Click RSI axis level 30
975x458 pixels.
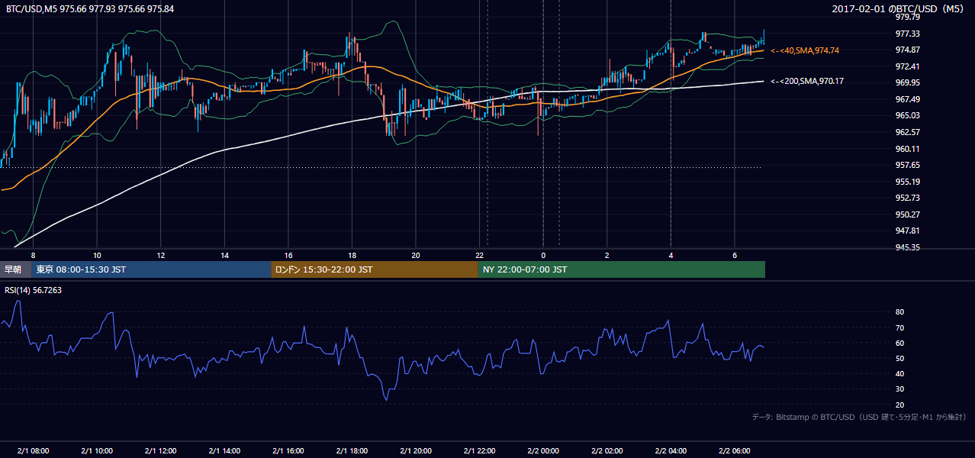coord(899,389)
